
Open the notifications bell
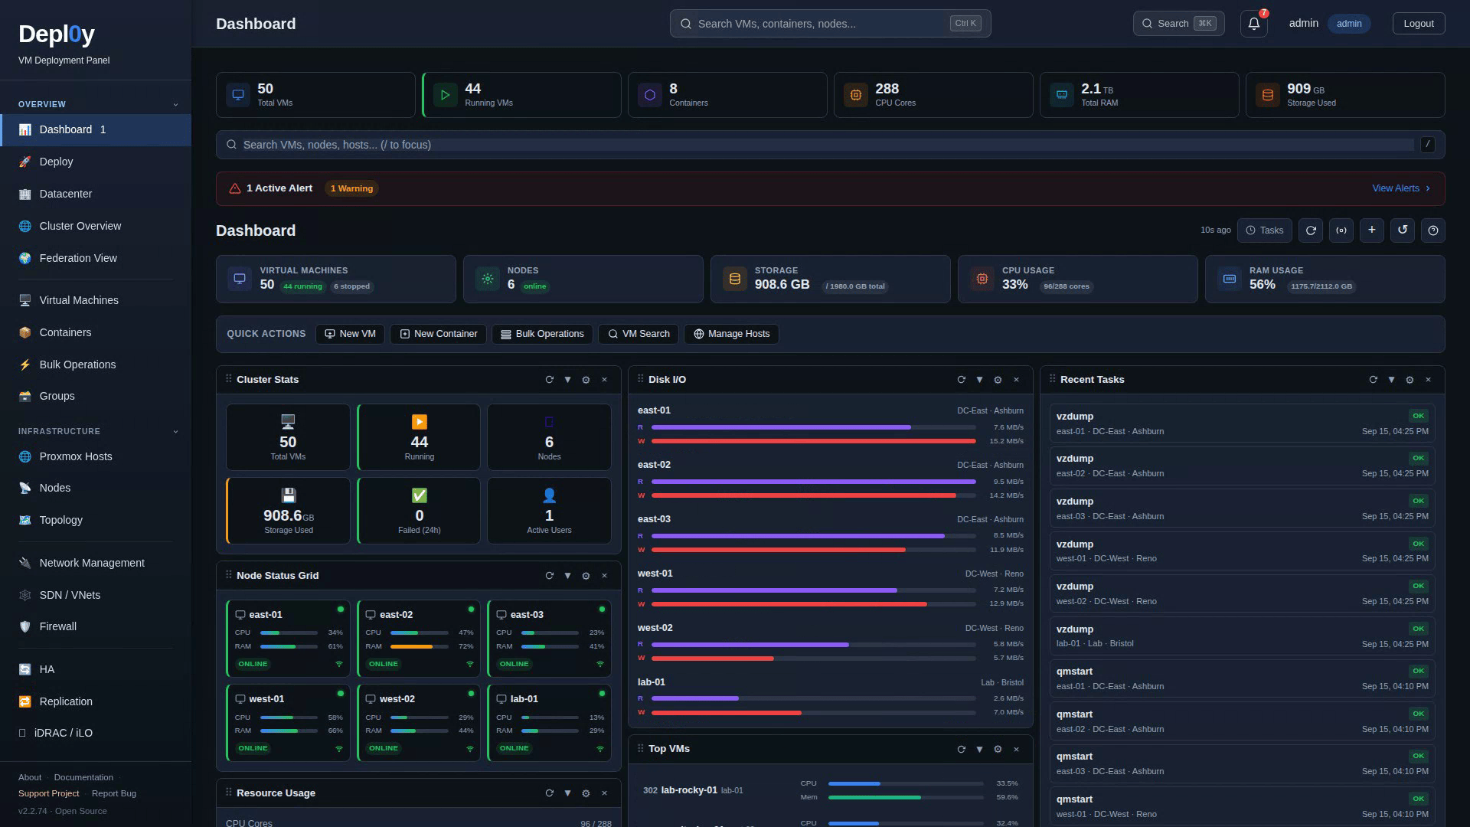(x=1253, y=24)
